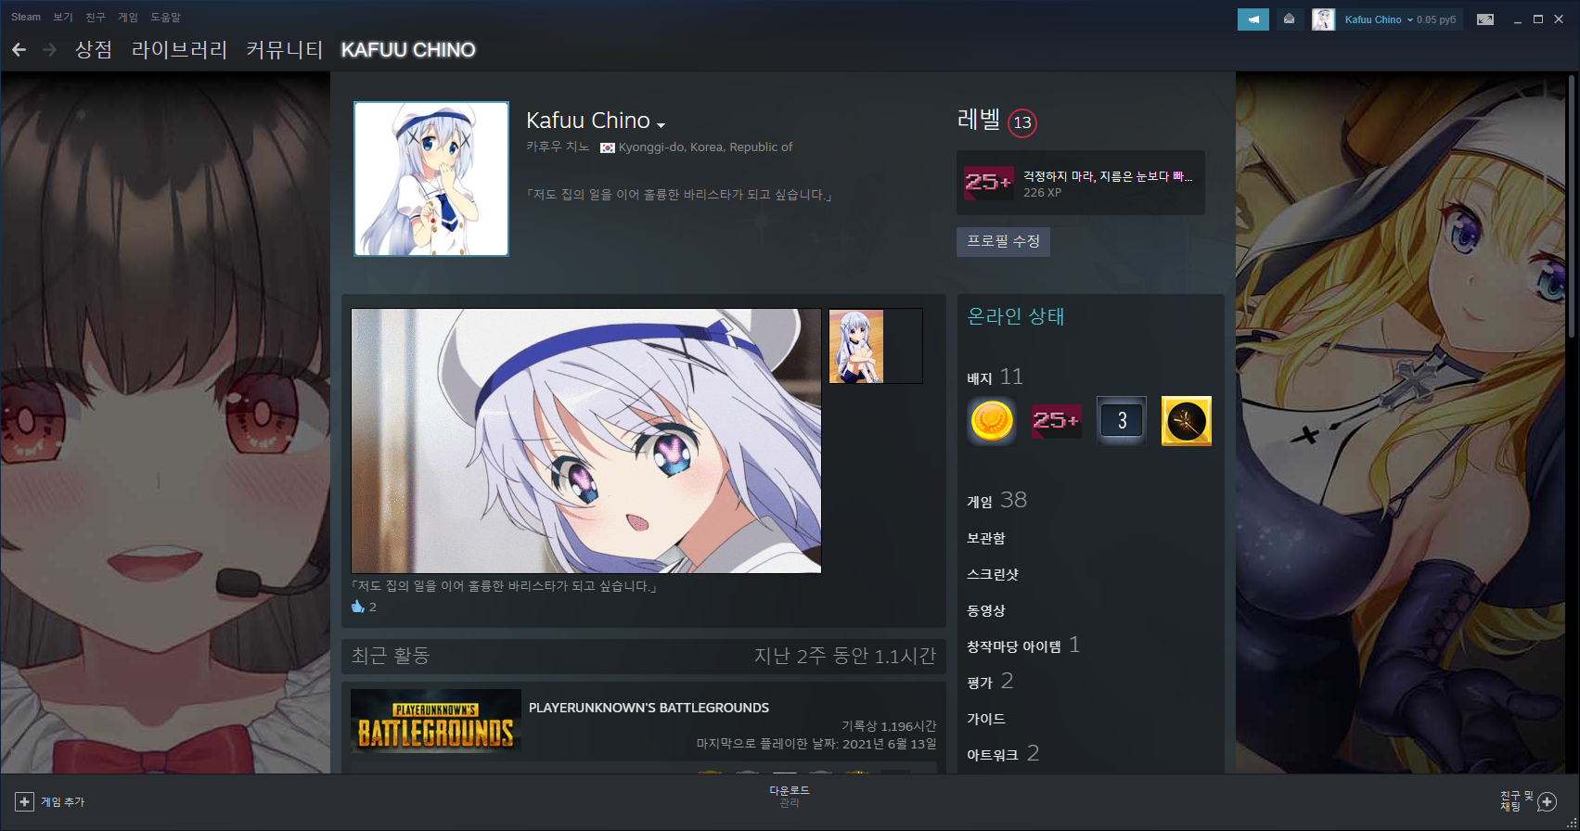
Task: Open the Steam menu
Action: [x=26, y=17]
